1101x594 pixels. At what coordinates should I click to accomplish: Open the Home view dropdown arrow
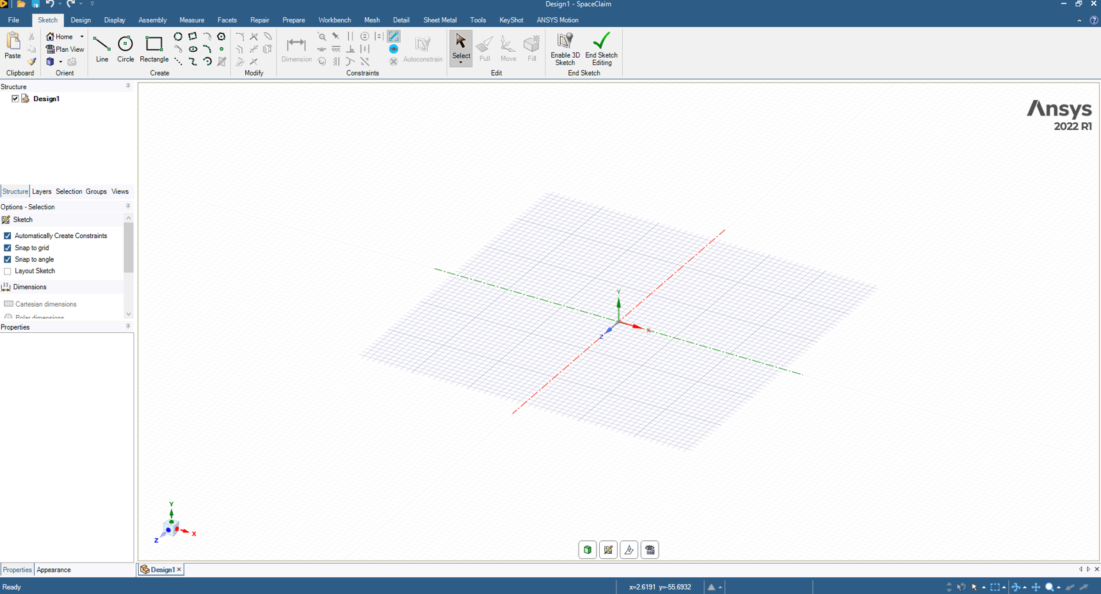(x=82, y=37)
